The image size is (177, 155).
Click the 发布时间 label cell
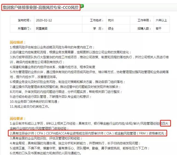coord(23,20)
